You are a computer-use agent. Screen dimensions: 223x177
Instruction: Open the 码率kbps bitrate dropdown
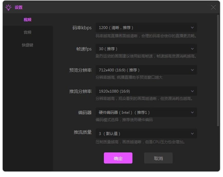coord(146,28)
